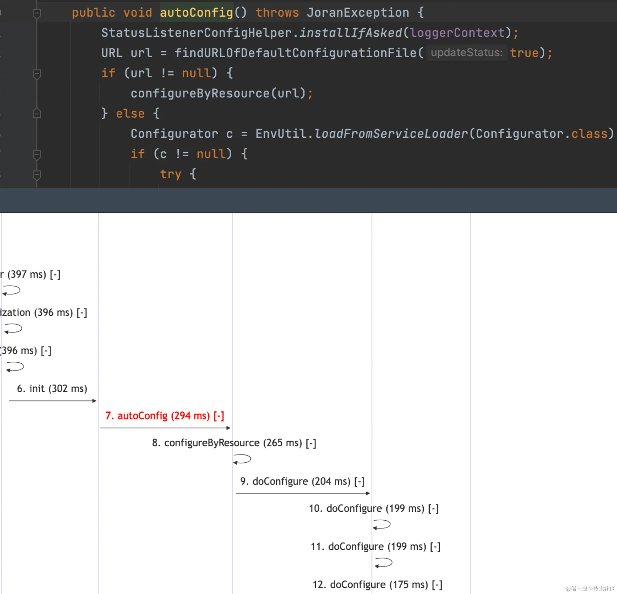Screen dimensions: 617x594
Task: Click the loadFromServiceLoader method name
Action: 391,134
